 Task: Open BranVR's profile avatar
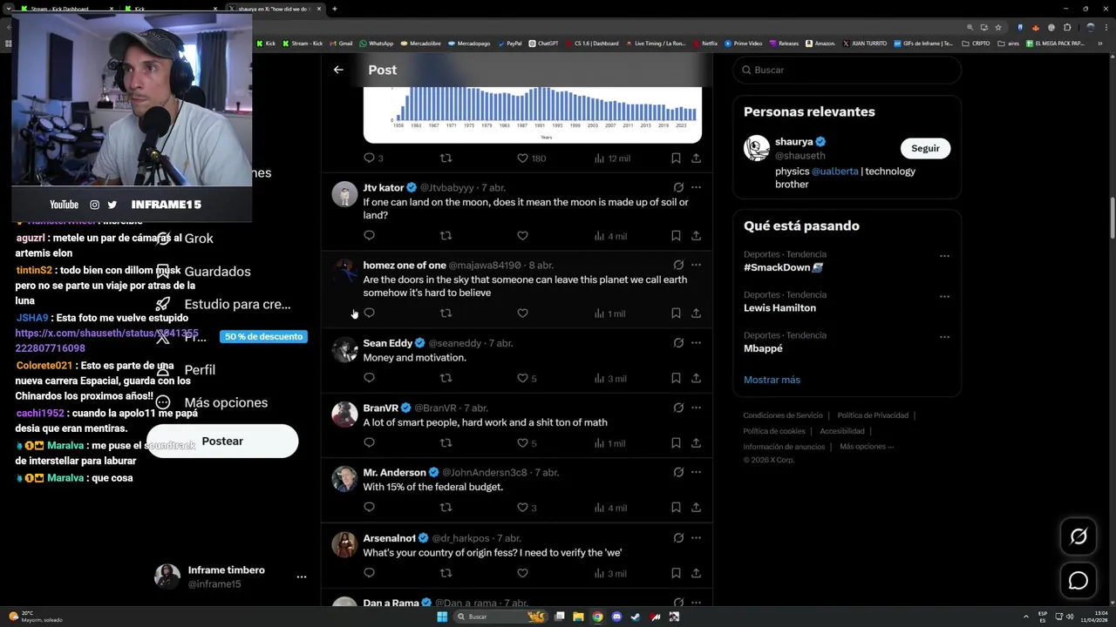pos(344,415)
